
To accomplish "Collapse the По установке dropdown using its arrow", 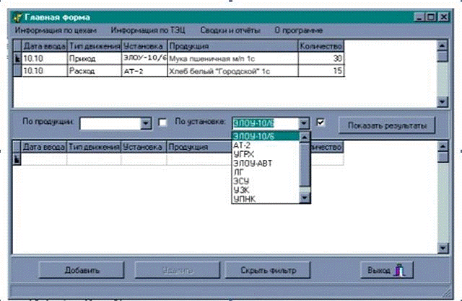I will coord(305,123).
